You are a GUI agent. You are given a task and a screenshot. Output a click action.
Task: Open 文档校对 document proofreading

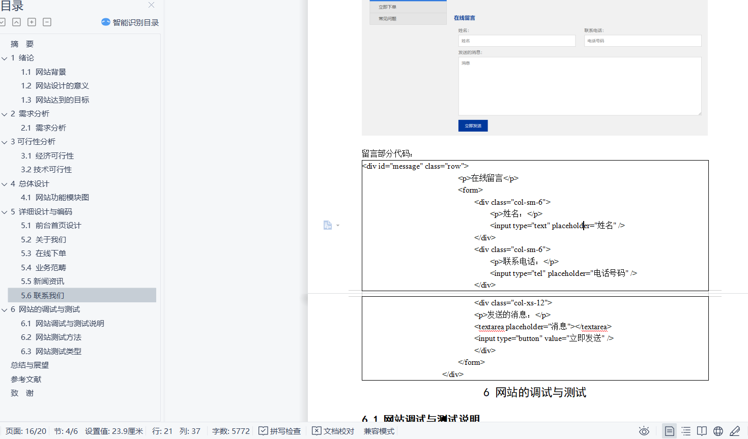pyautogui.click(x=333, y=431)
